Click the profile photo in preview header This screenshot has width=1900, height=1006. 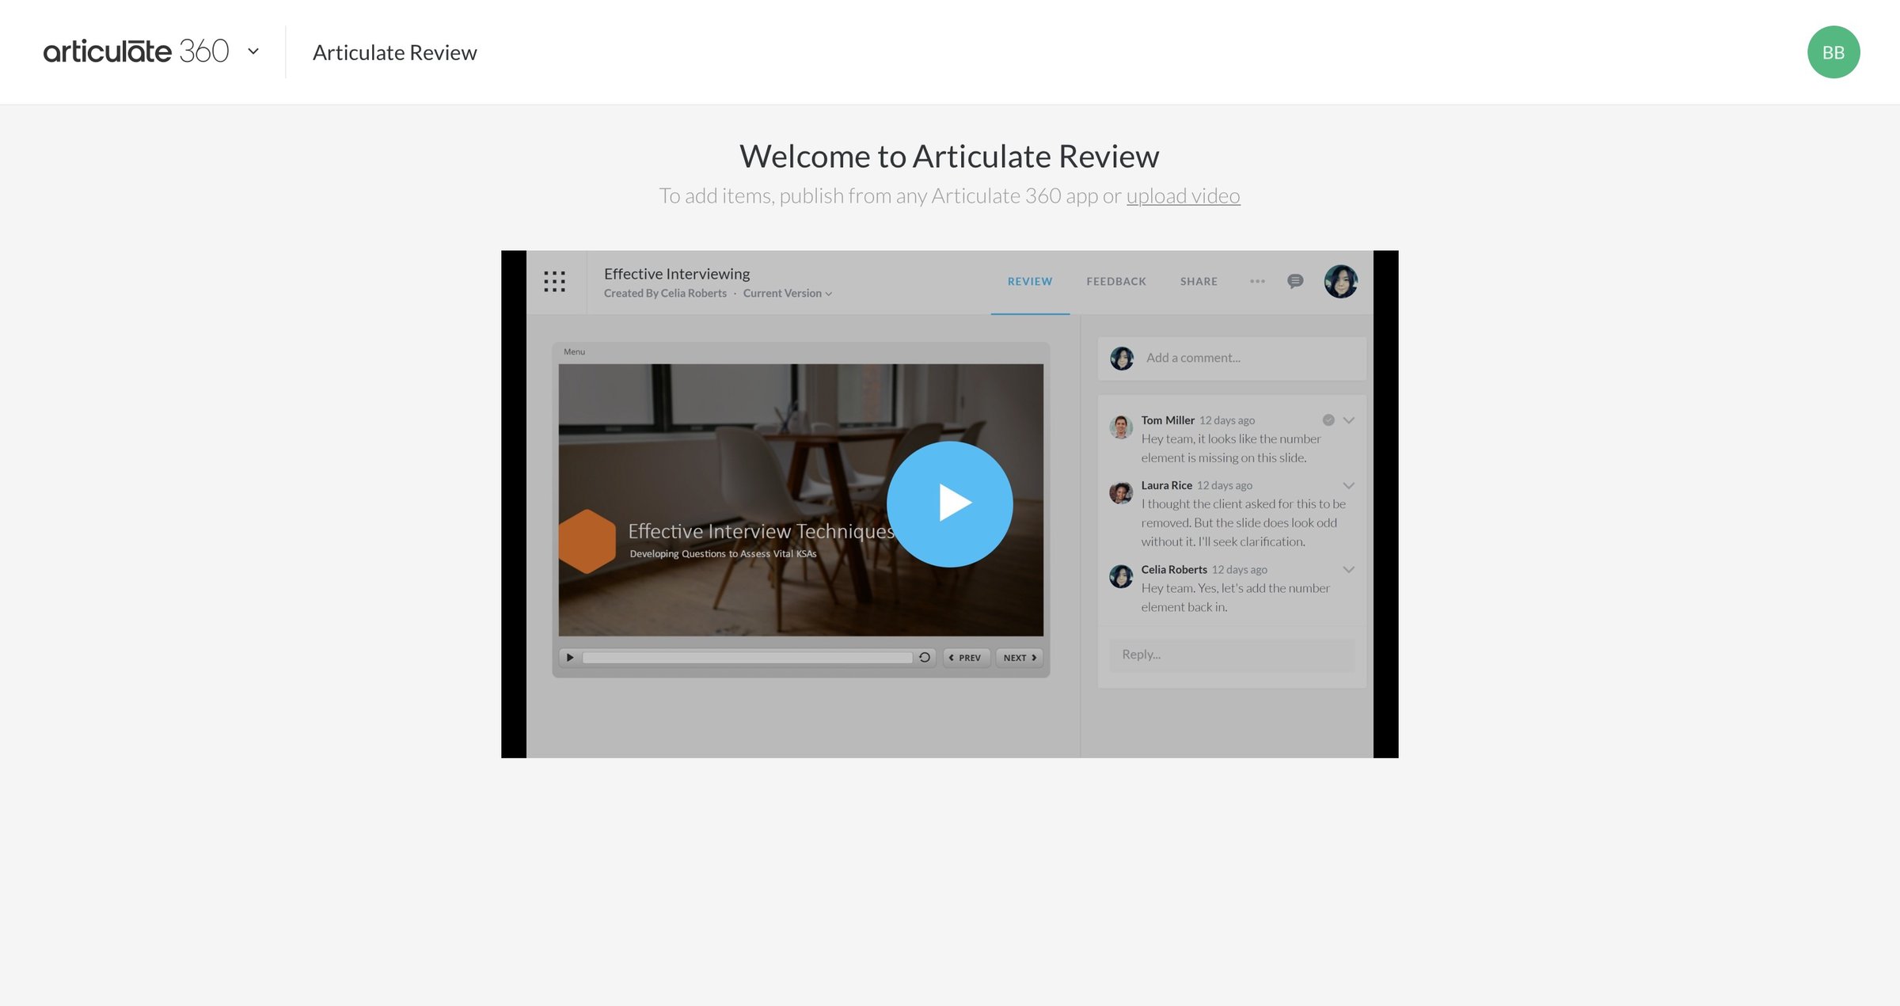pos(1341,282)
